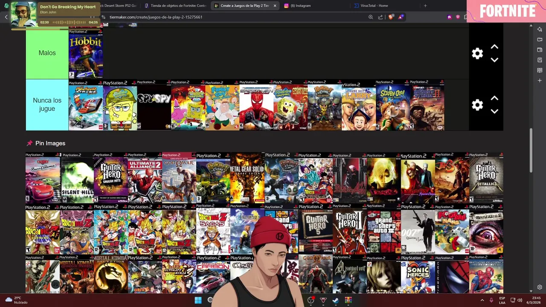Click the ESP LAA language indicator
The width and height of the screenshot is (546, 307).
coord(502,300)
